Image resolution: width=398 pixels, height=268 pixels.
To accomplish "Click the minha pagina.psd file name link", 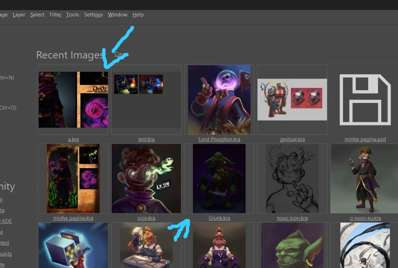I will tap(365, 139).
